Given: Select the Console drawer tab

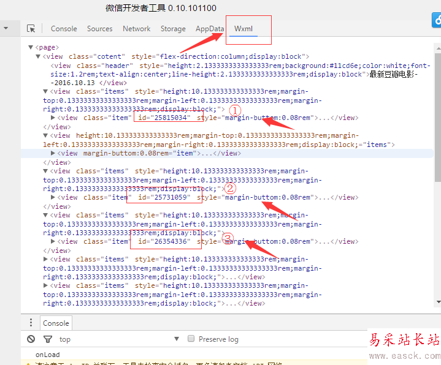Looking at the screenshot, I should [x=56, y=323].
